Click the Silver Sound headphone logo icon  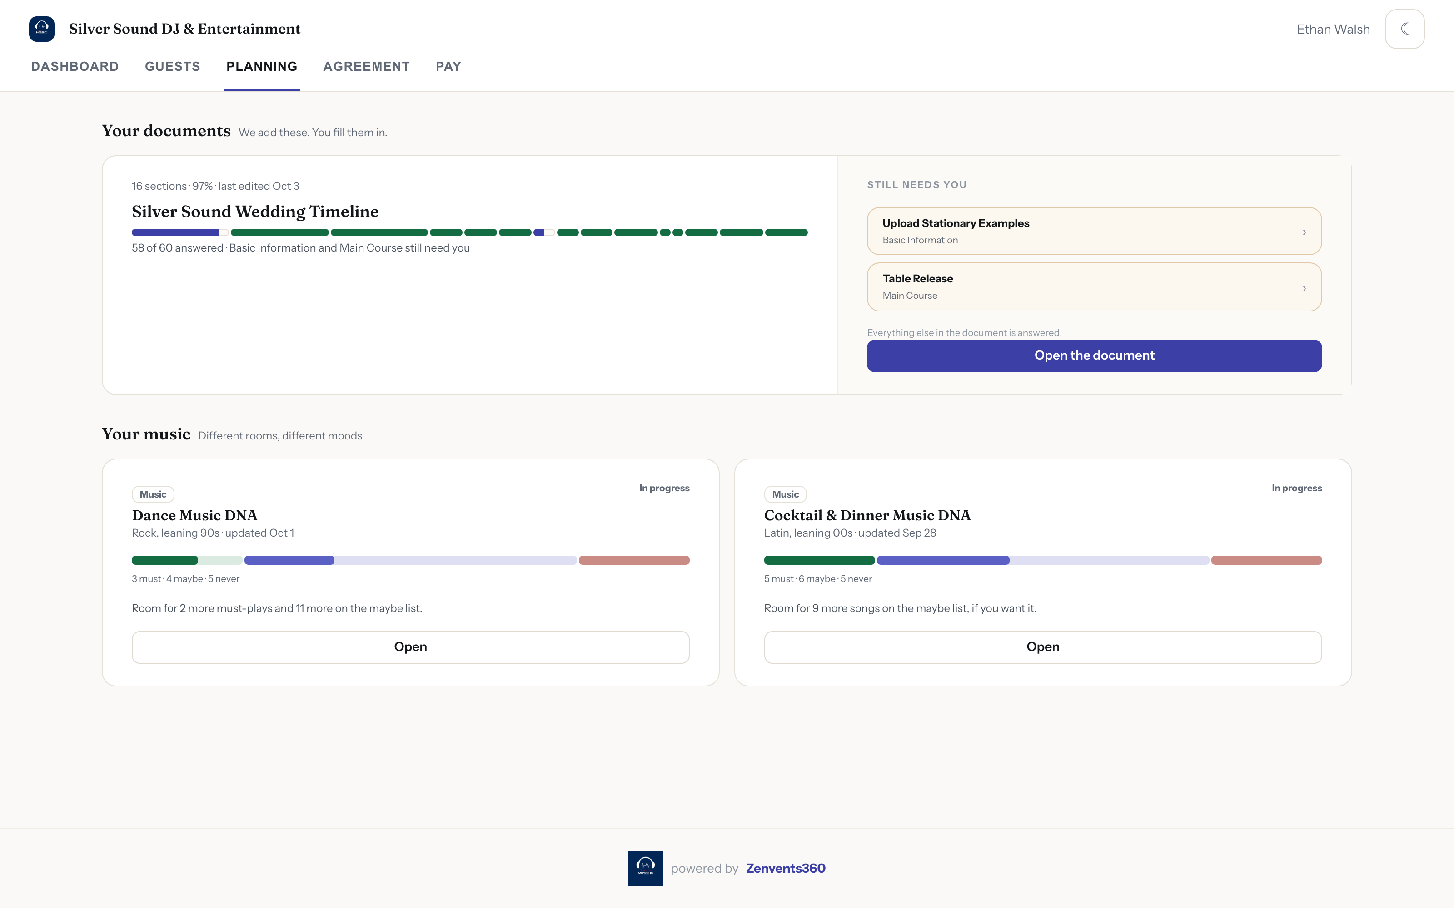41,29
